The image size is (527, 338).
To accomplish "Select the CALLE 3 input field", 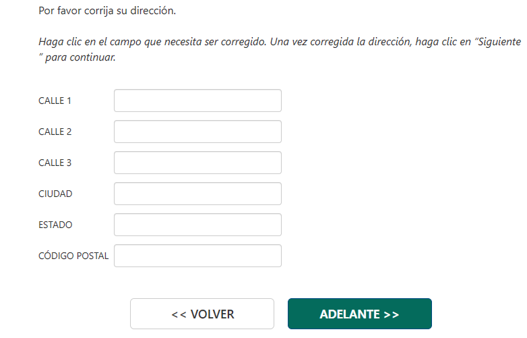I will pos(197,163).
